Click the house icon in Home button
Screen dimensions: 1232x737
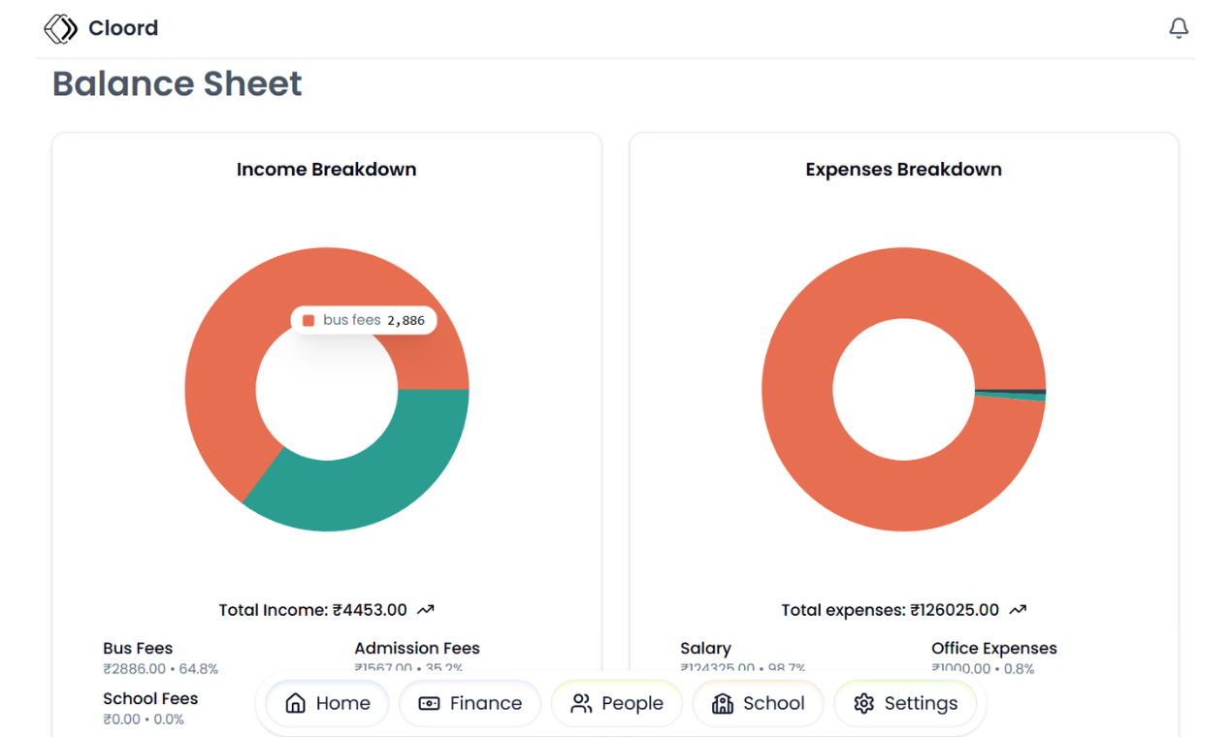coord(296,703)
